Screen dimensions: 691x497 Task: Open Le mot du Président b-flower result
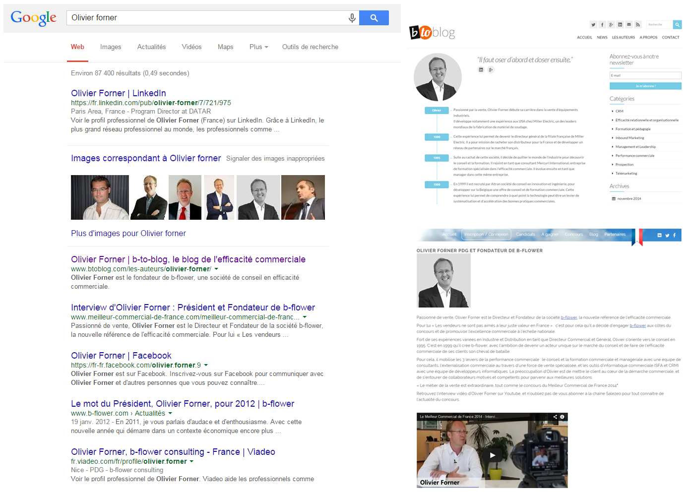click(x=183, y=404)
